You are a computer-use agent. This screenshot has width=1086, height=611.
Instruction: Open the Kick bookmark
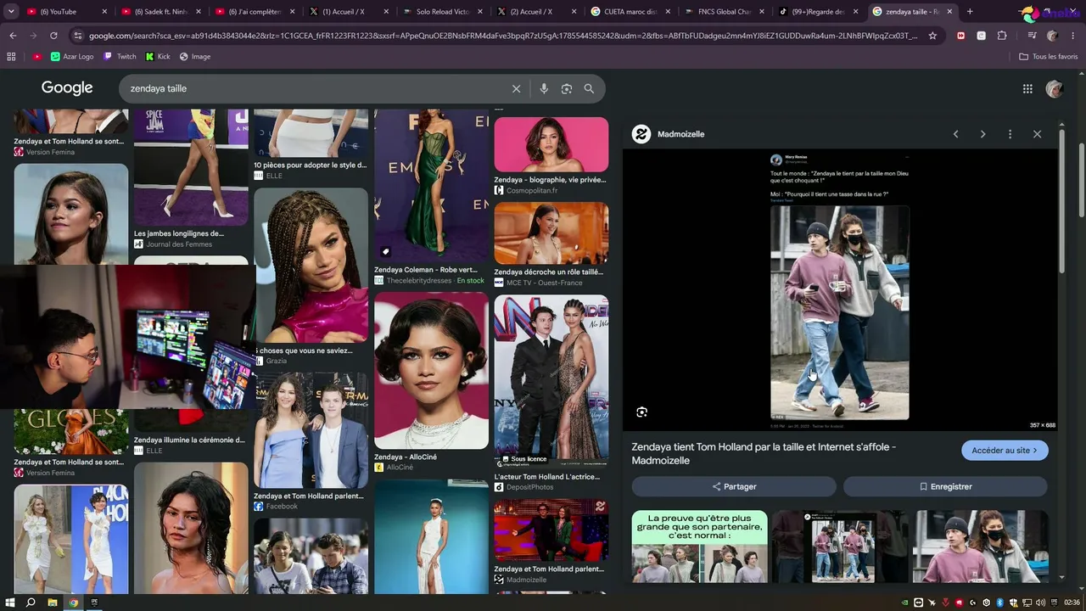(158, 56)
